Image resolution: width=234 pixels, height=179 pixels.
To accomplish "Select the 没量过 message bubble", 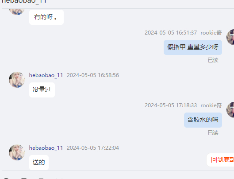I will point(42,90).
